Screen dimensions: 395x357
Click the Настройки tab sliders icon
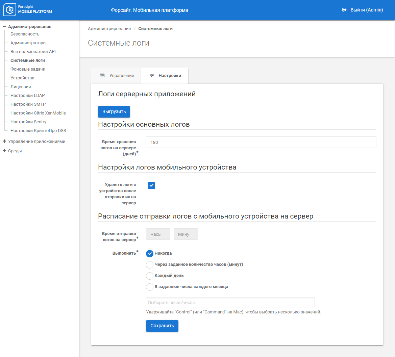coord(152,76)
